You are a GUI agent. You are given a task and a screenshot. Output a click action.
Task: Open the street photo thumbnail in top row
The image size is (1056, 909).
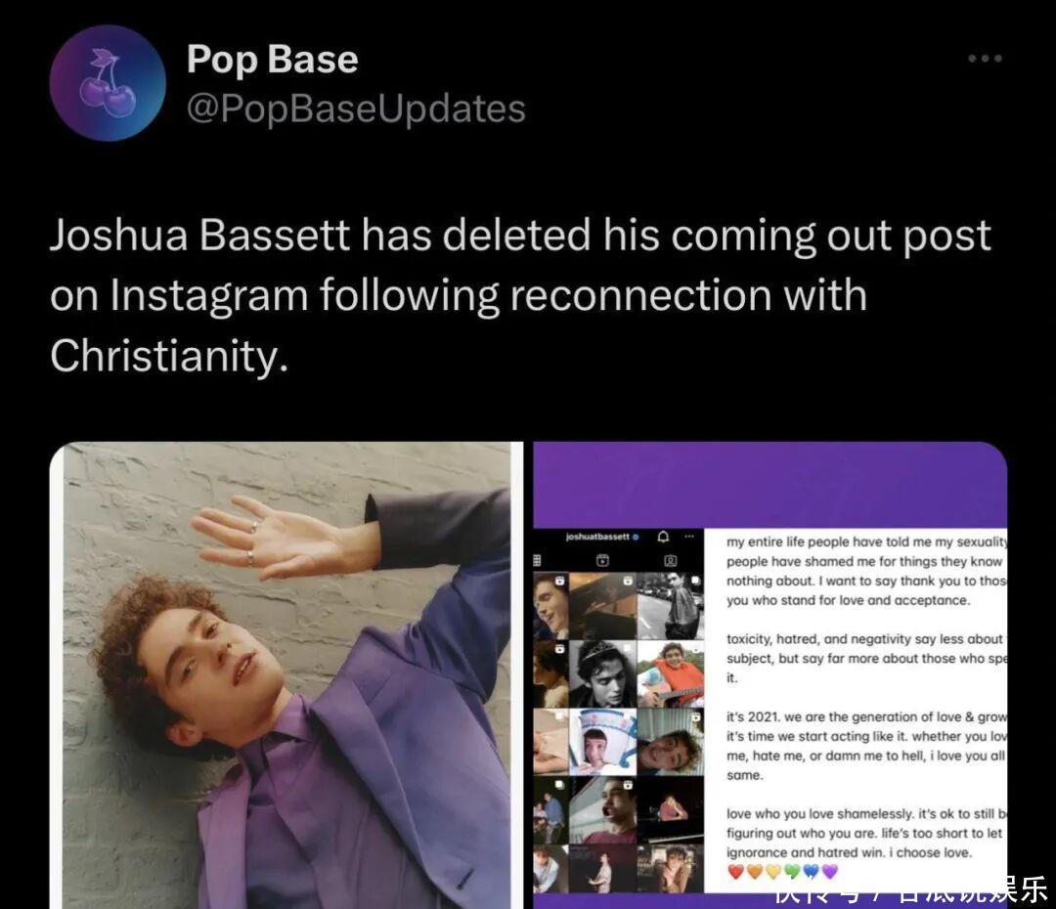point(670,605)
